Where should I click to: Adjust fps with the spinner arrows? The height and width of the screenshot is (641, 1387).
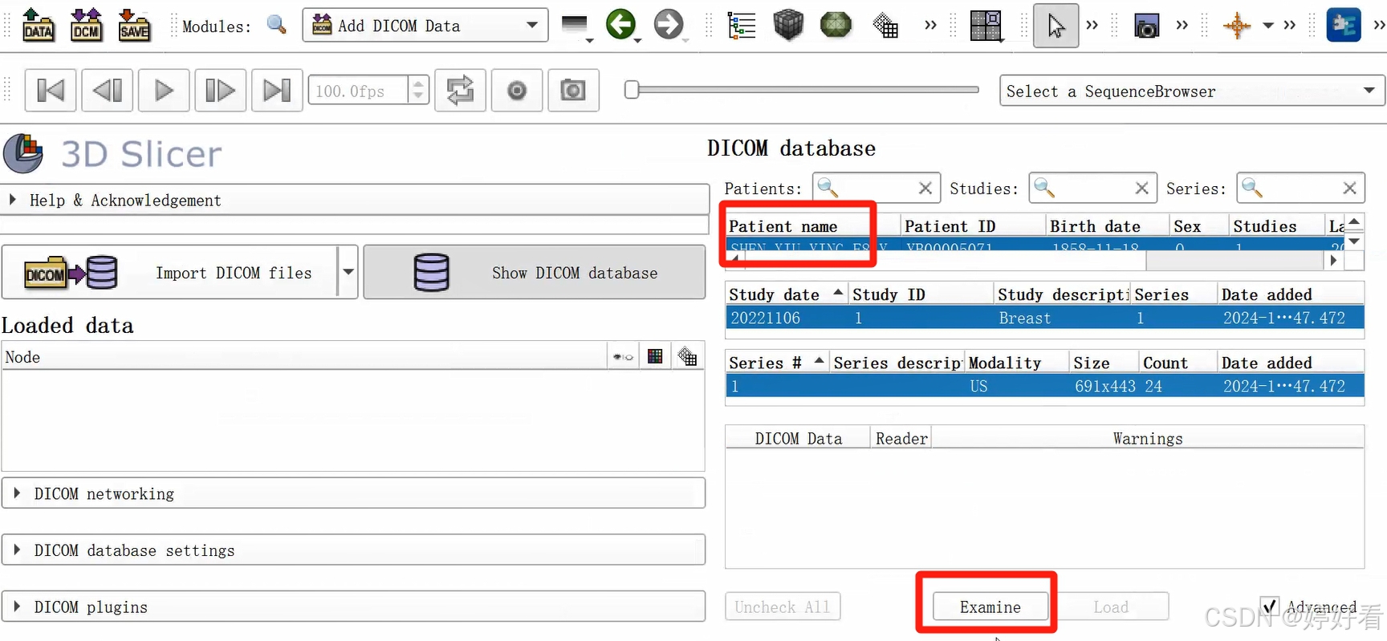click(x=418, y=91)
